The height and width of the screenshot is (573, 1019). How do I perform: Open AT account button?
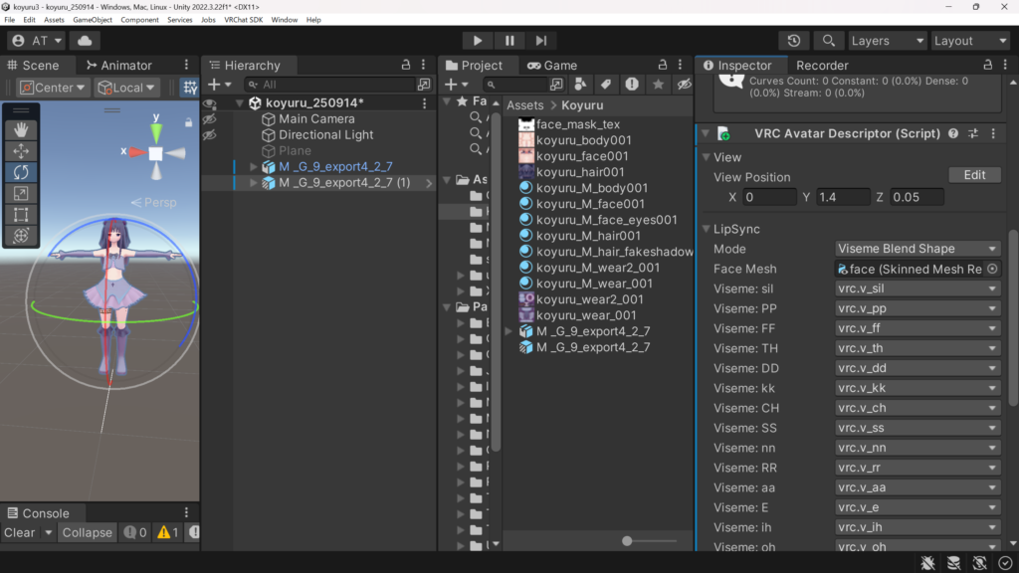37,40
